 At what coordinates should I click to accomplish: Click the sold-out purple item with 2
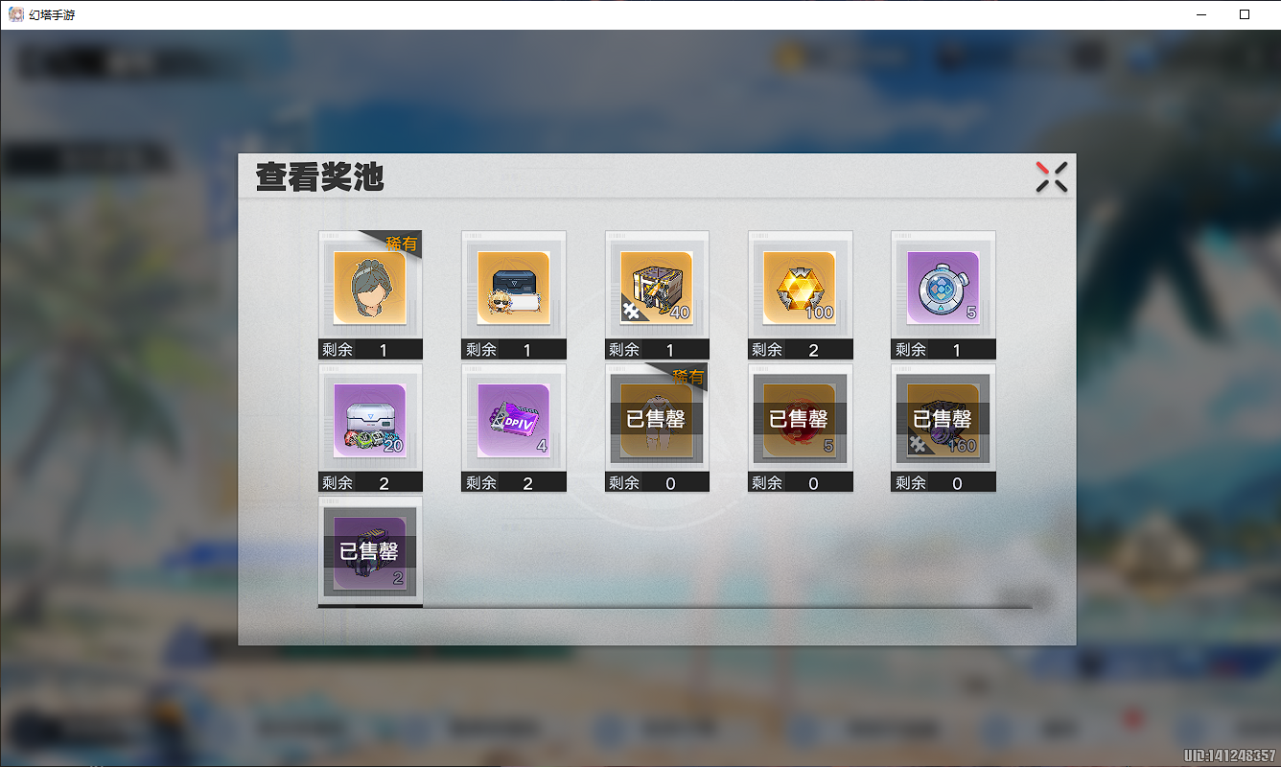pos(370,553)
